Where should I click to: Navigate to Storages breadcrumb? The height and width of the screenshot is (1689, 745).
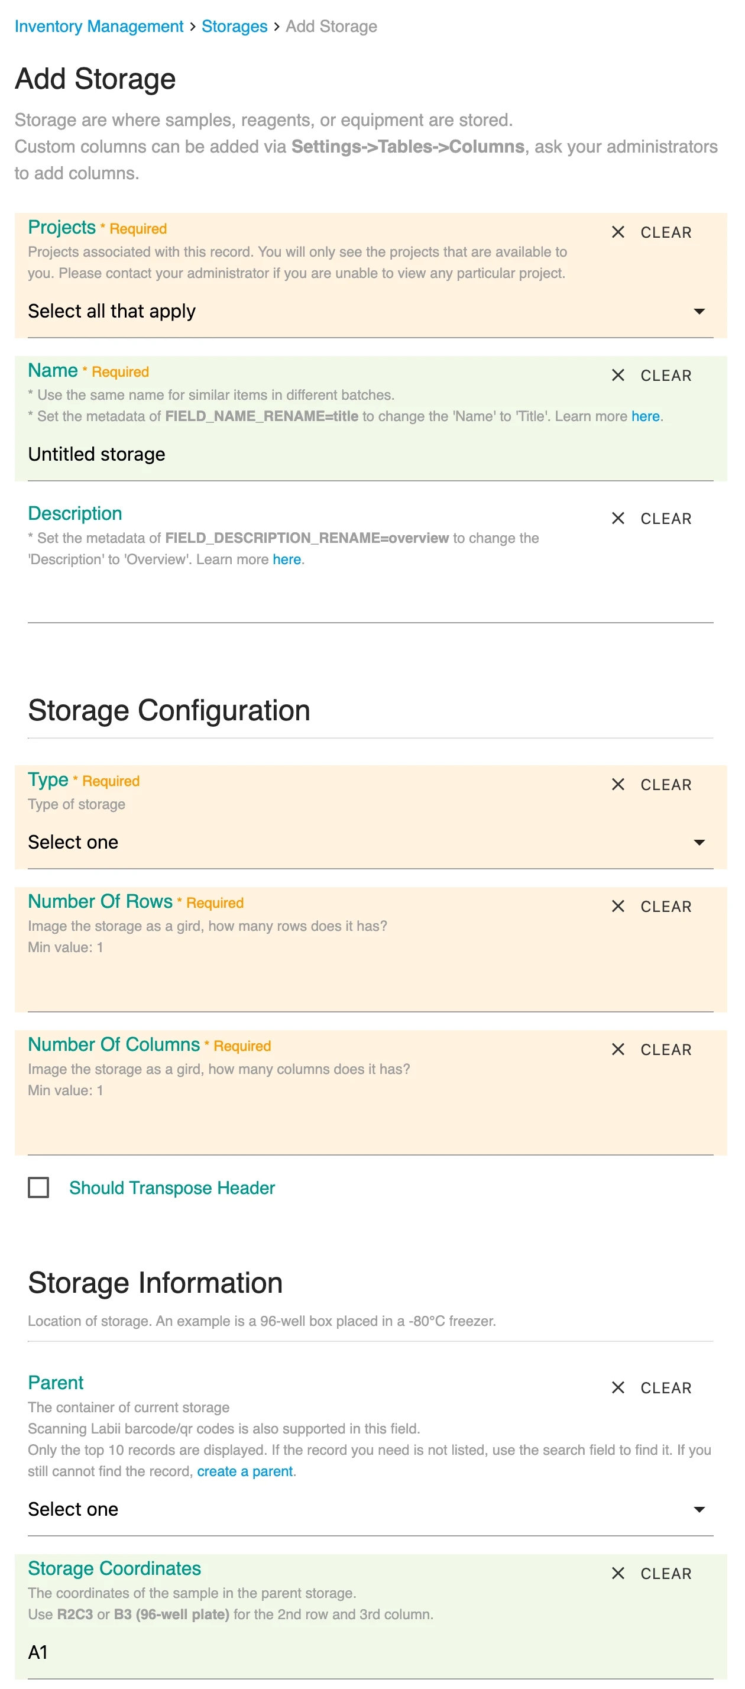234,26
